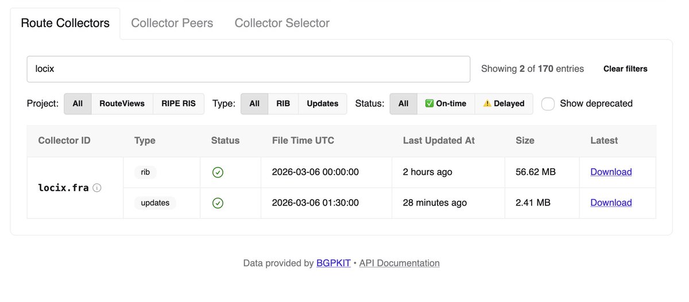Select All in Status filter
Screen dimensions: 689x302
(404, 104)
